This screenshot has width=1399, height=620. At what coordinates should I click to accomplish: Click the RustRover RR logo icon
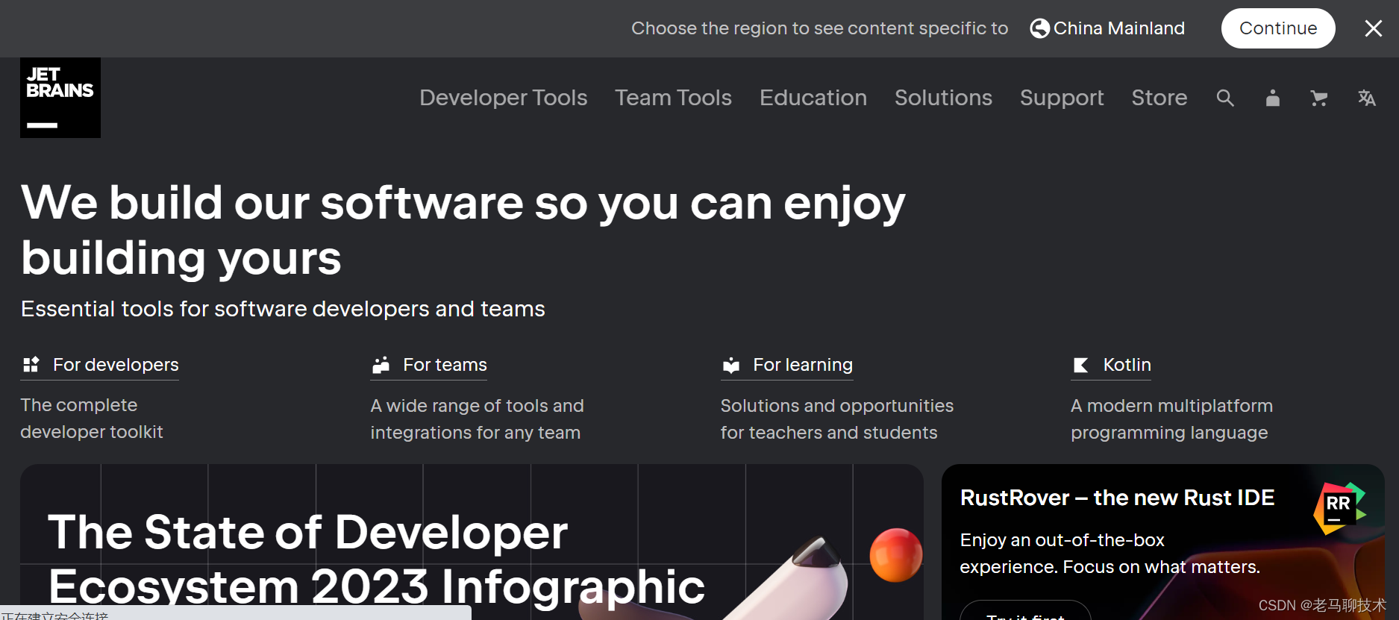click(x=1339, y=508)
